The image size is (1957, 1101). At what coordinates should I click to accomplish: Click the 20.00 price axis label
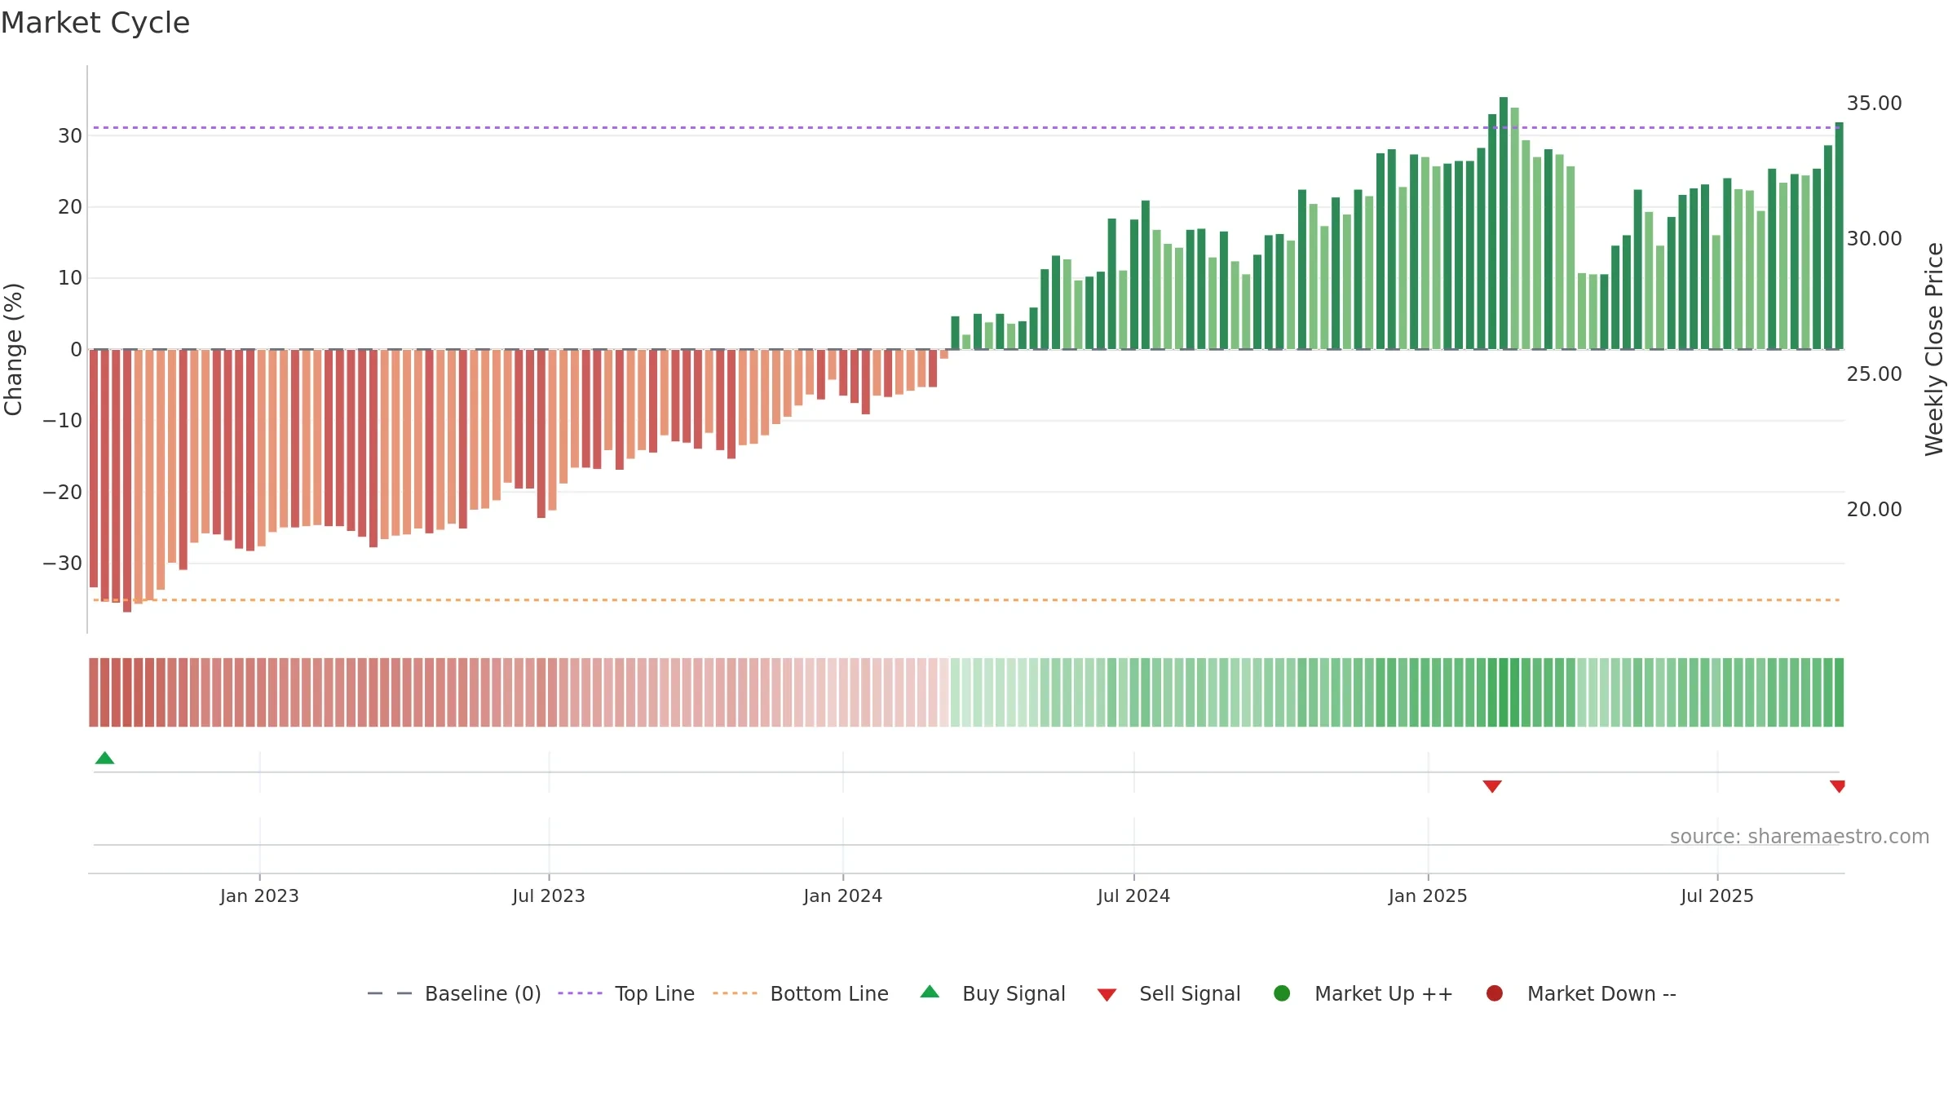(1875, 510)
